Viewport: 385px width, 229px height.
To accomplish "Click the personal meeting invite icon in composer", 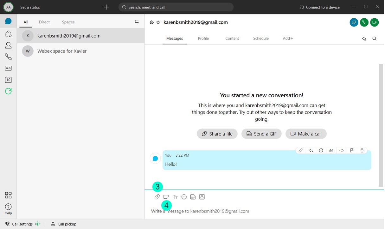I will point(202,197).
